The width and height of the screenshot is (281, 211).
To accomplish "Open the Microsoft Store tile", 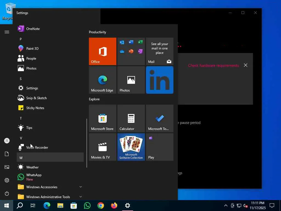I will click(x=103, y=118).
